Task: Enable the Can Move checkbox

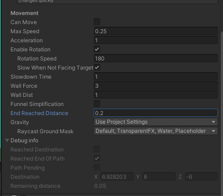Action: tap(97, 22)
